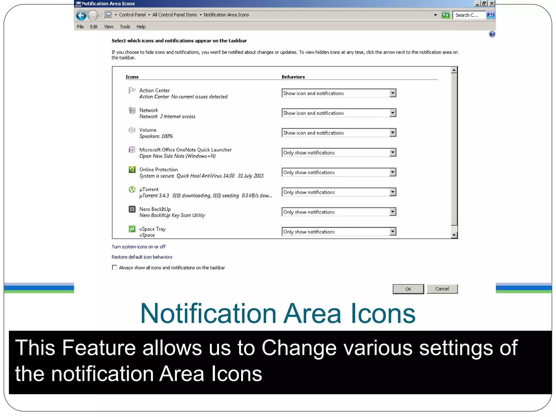Click the µTorrent icon in the list
The height and width of the screenshot is (417, 556).
pyautogui.click(x=132, y=189)
